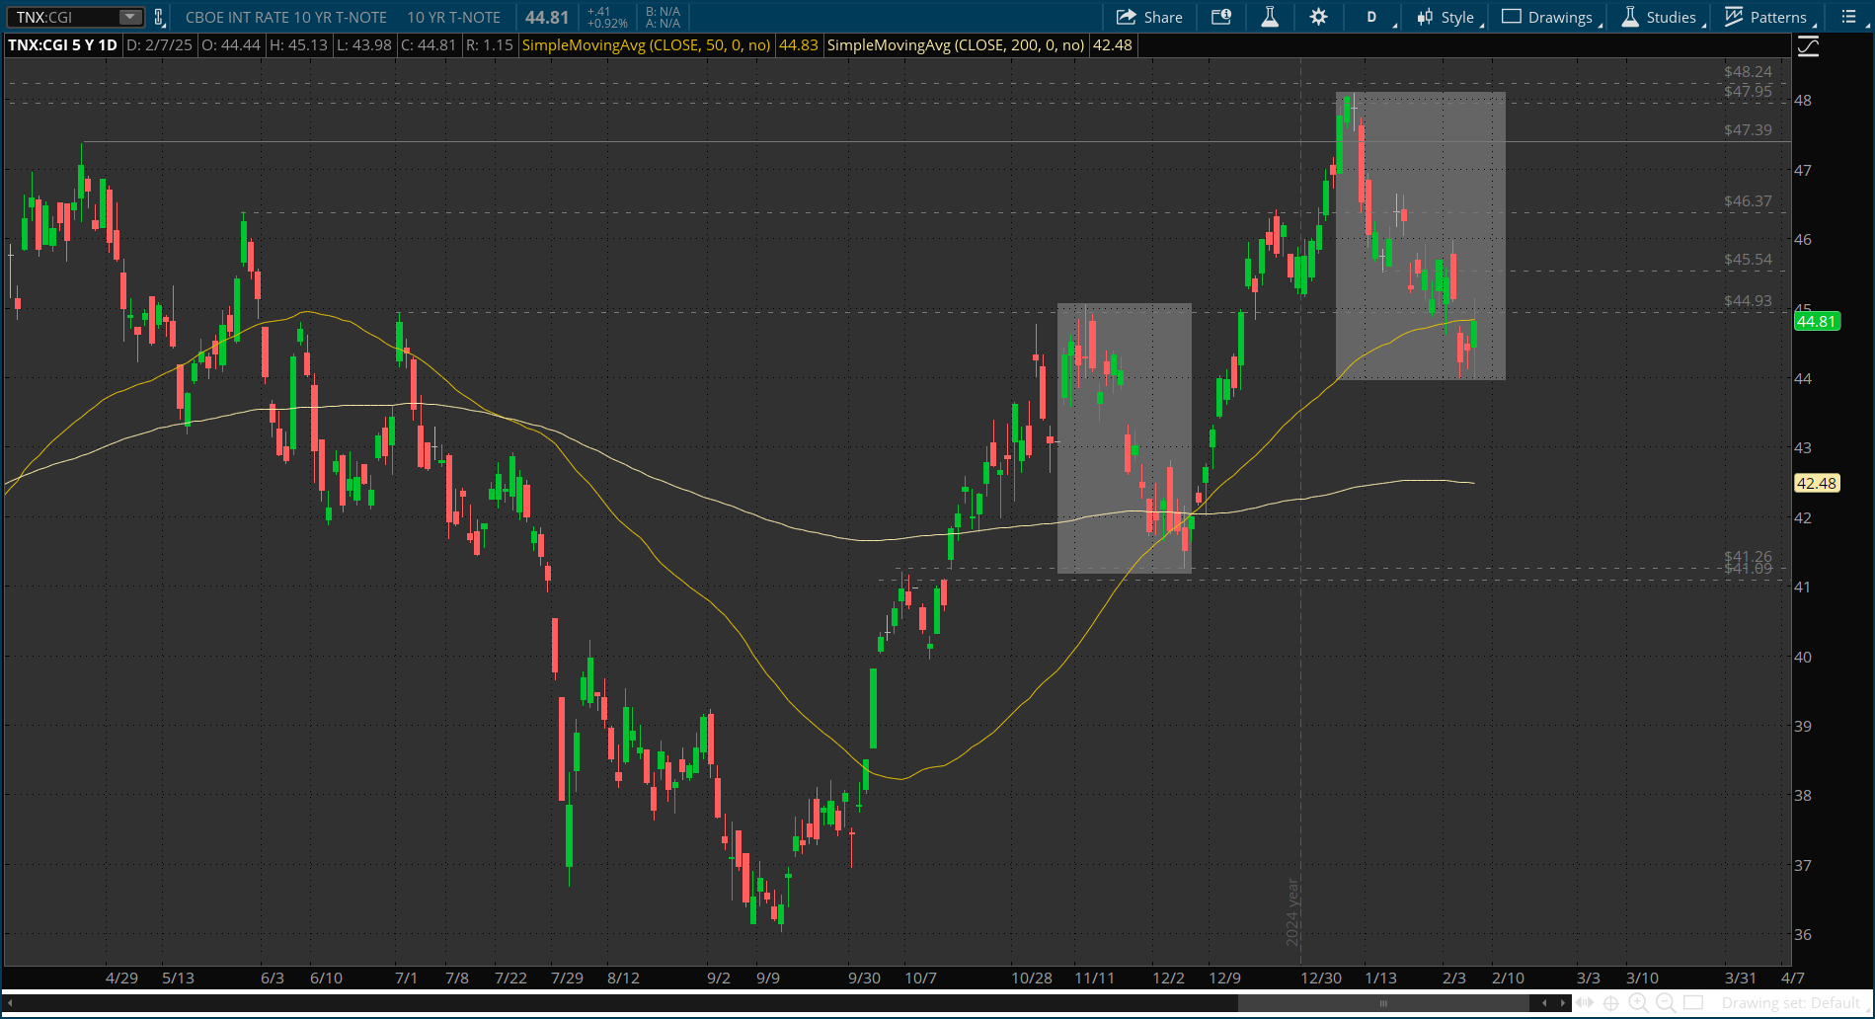Click the O: 44.44 open value
The image size is (1875, 1019).
point(231,44)
